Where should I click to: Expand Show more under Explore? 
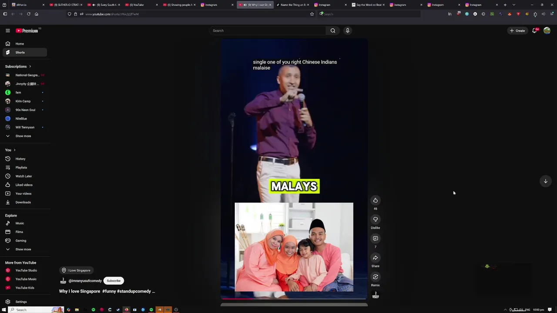(x=24, y=249)
